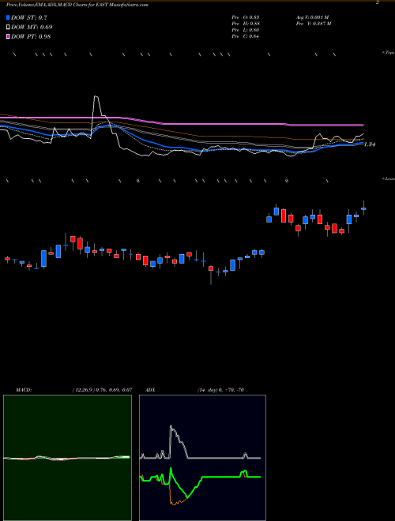Click the chart title mentioning MunafaSutra.com

77,5
